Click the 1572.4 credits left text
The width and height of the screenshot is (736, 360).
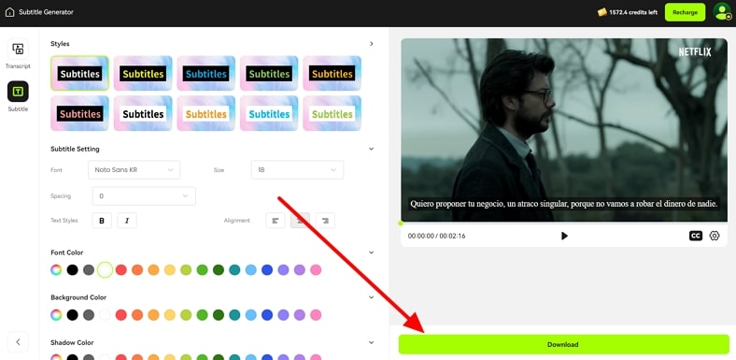coord(633,13)
